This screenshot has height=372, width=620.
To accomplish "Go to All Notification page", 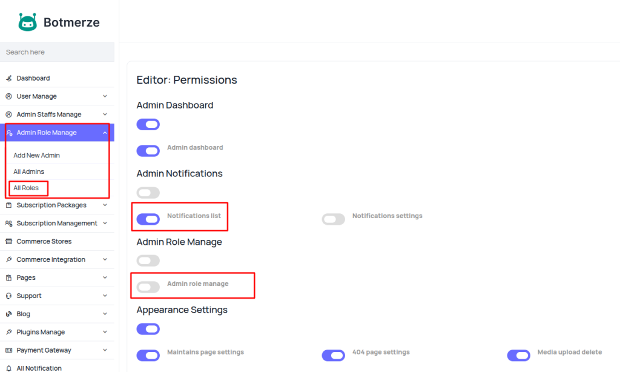I will [x=39, y=368].
